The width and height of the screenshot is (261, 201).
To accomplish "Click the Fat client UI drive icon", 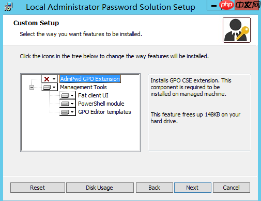I will click(x=65, y=95).
